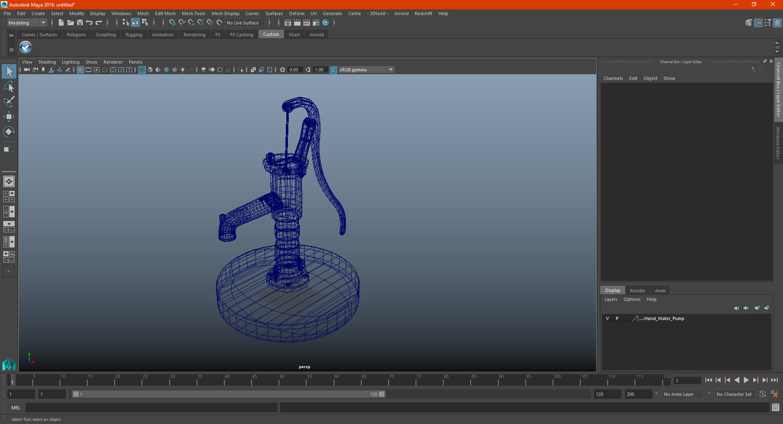Save the scene with the floppy disk icon
The image size is (783, 424).
pyautogui.click(x=80, y=23)
